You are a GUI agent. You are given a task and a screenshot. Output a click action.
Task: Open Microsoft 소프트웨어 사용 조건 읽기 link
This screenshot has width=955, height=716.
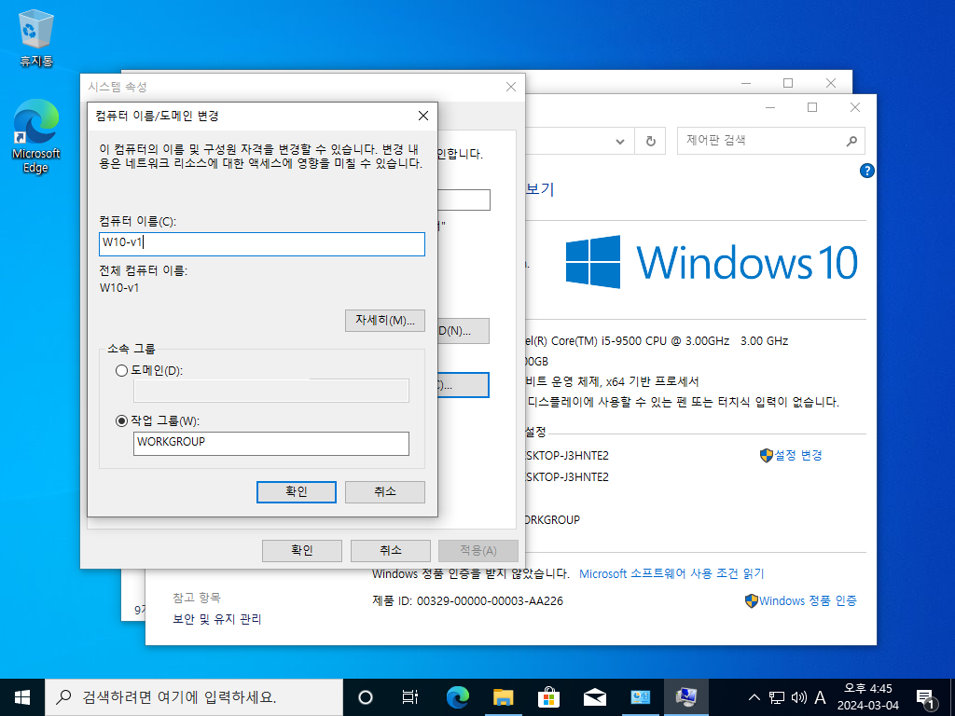tap(671, 573)
